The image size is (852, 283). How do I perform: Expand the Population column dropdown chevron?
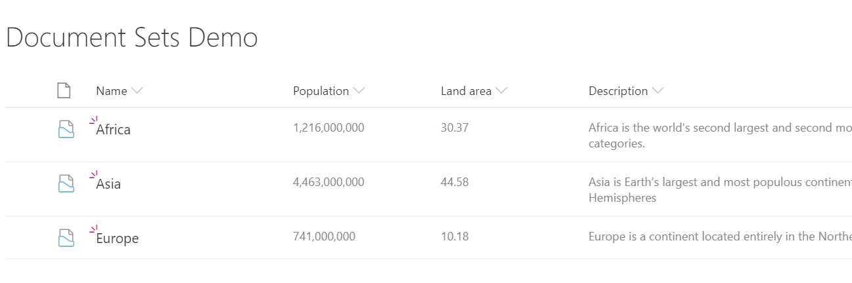(x=359, y=91)
